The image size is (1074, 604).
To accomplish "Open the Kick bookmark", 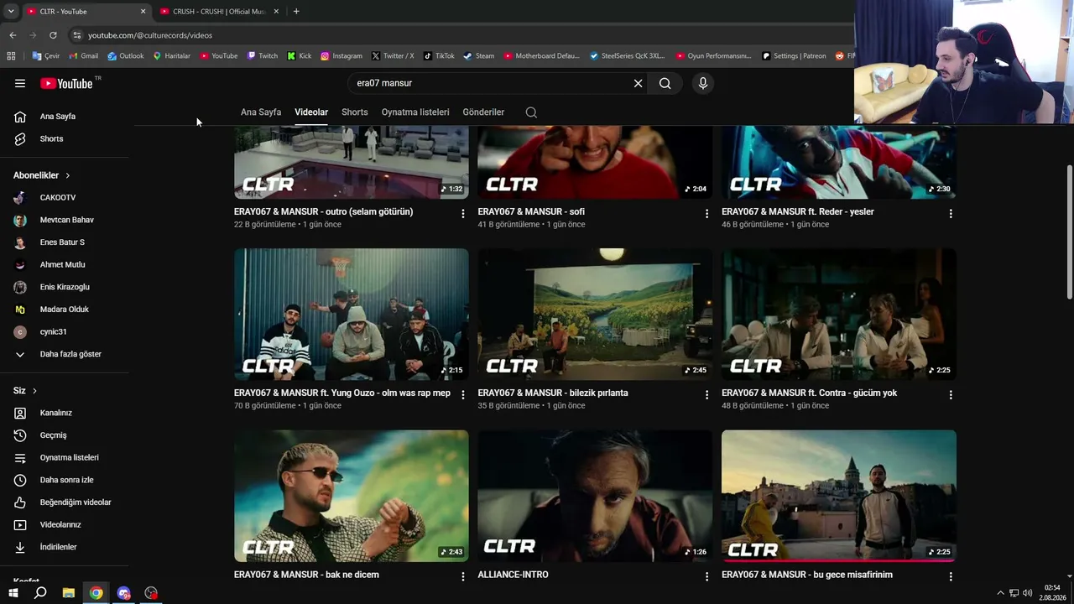I will [x=299, y=56].
